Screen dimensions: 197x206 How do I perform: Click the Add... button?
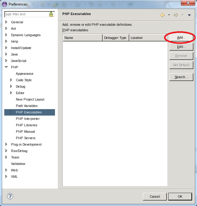tap(181, 38)
